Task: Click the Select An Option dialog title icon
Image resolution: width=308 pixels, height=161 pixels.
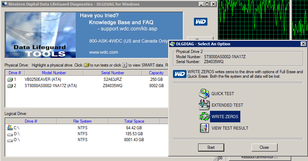Action: tap(172, 44)
